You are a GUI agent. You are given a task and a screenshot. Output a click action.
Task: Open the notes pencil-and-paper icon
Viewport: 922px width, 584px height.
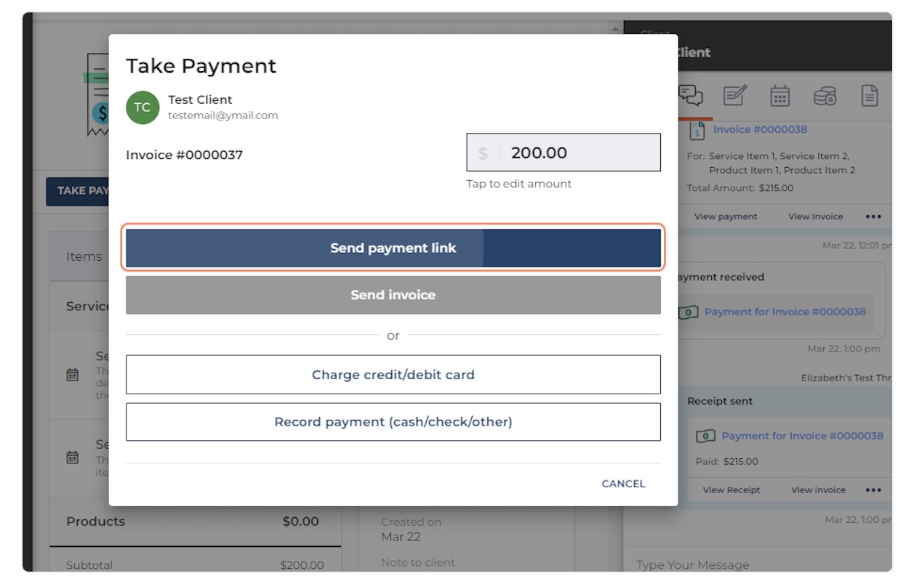(x=735, y=96)
